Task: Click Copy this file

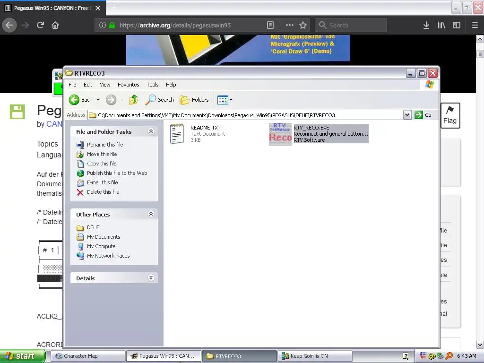Action: [x=102, y=164]
